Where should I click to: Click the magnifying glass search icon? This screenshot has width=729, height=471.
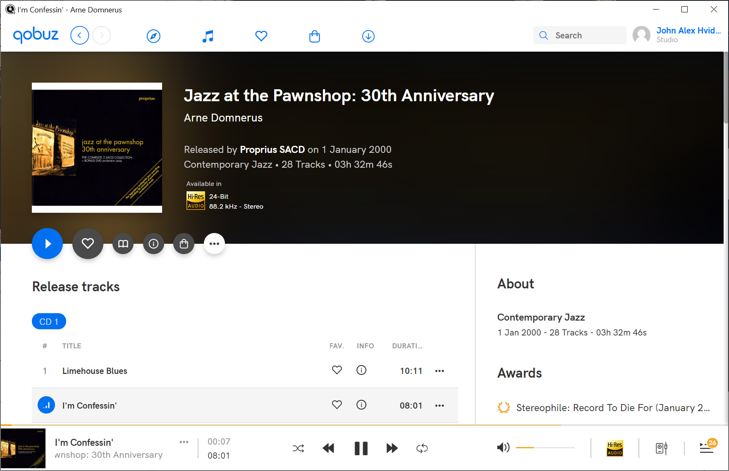click(544, 36)
